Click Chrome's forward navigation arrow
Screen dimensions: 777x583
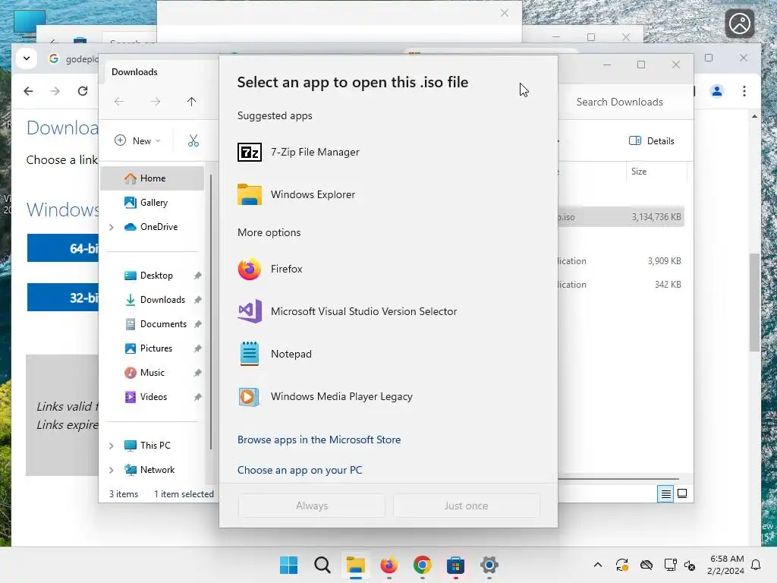[x=55, y=91]
